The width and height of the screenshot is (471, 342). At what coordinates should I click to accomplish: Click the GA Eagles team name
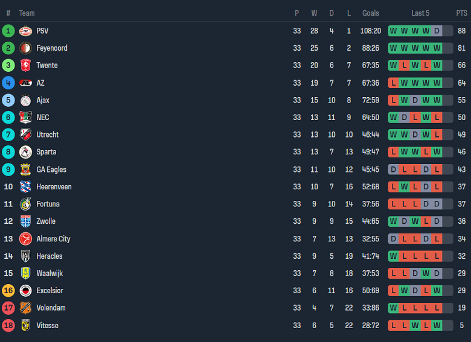click(x=51, y=169)
